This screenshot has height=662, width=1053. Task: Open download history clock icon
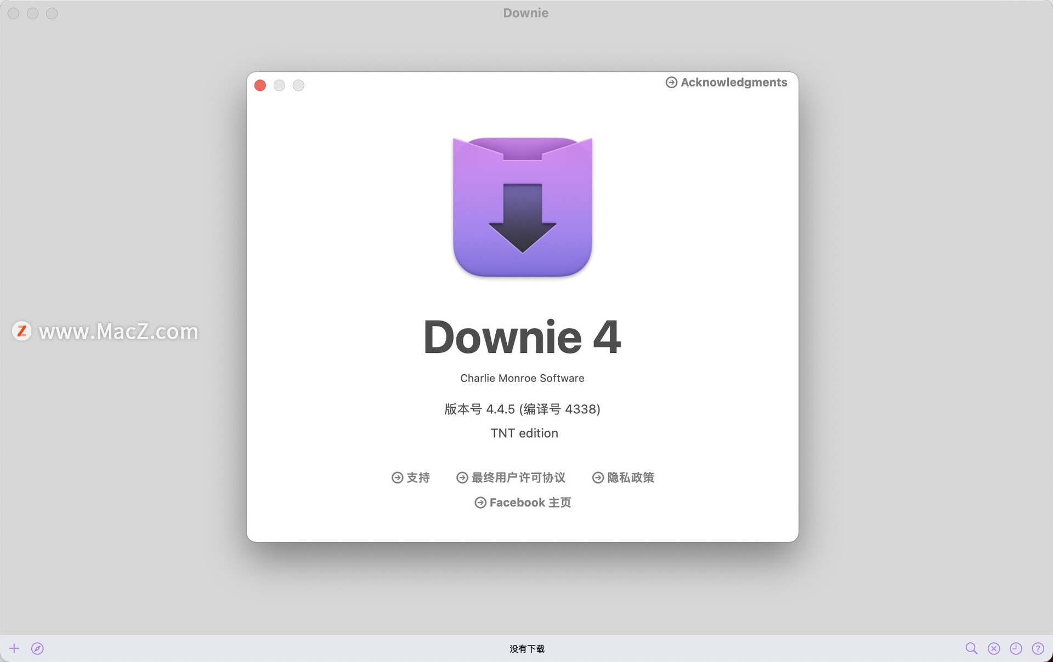tap(1016, 648)
